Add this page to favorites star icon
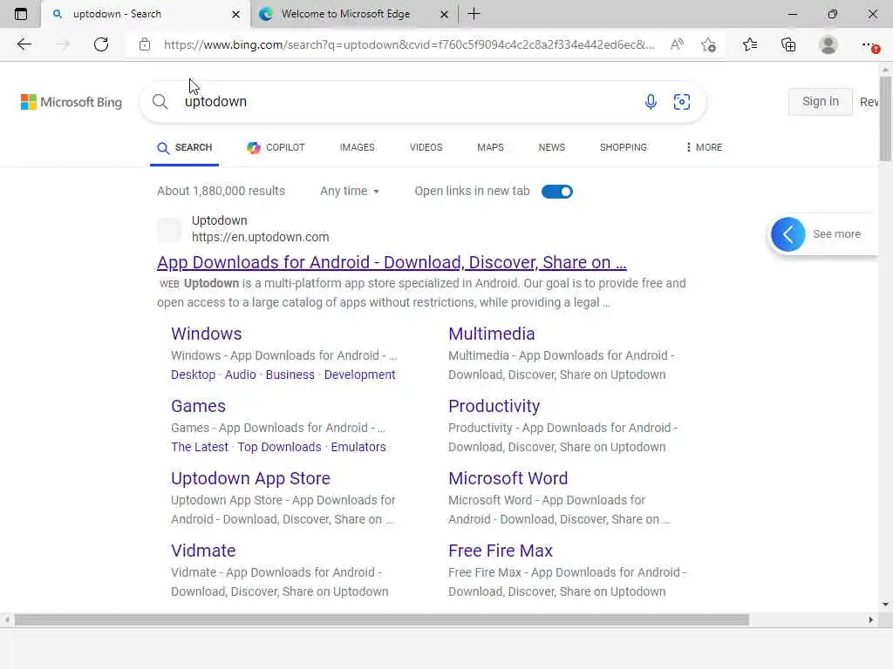The width and height of the screenshot is (893, 669). (708, 44)
